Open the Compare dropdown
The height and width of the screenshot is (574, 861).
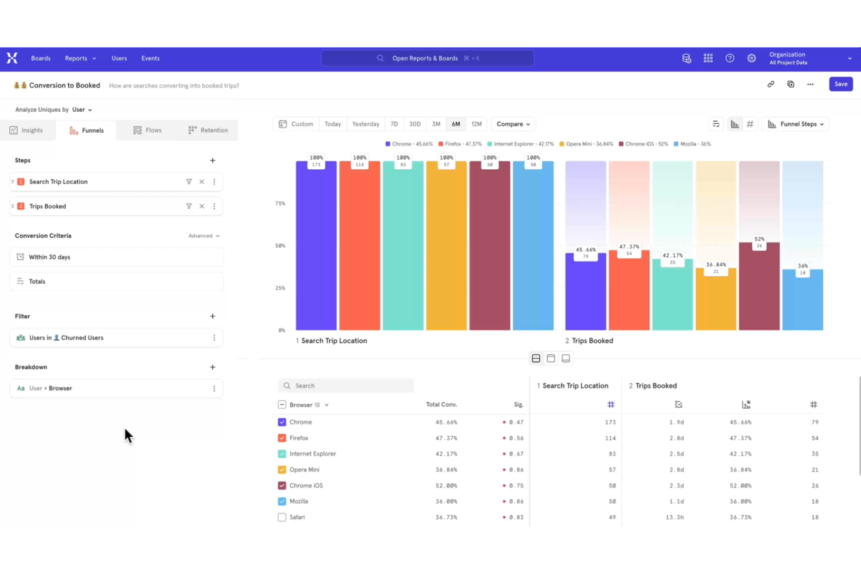point(513,123)
